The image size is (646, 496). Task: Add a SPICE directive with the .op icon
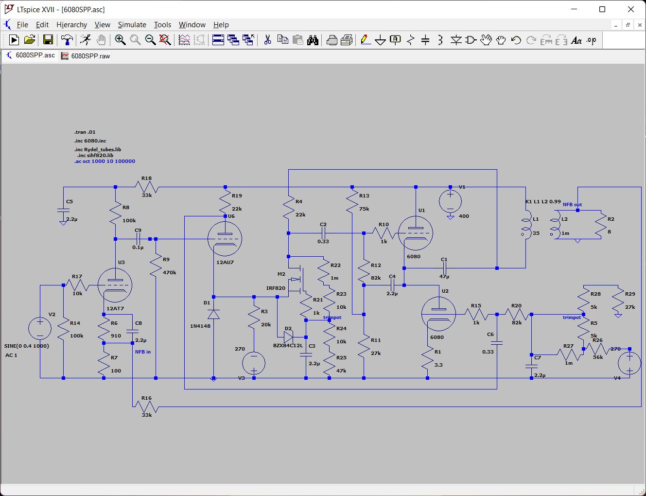(591, 40)
